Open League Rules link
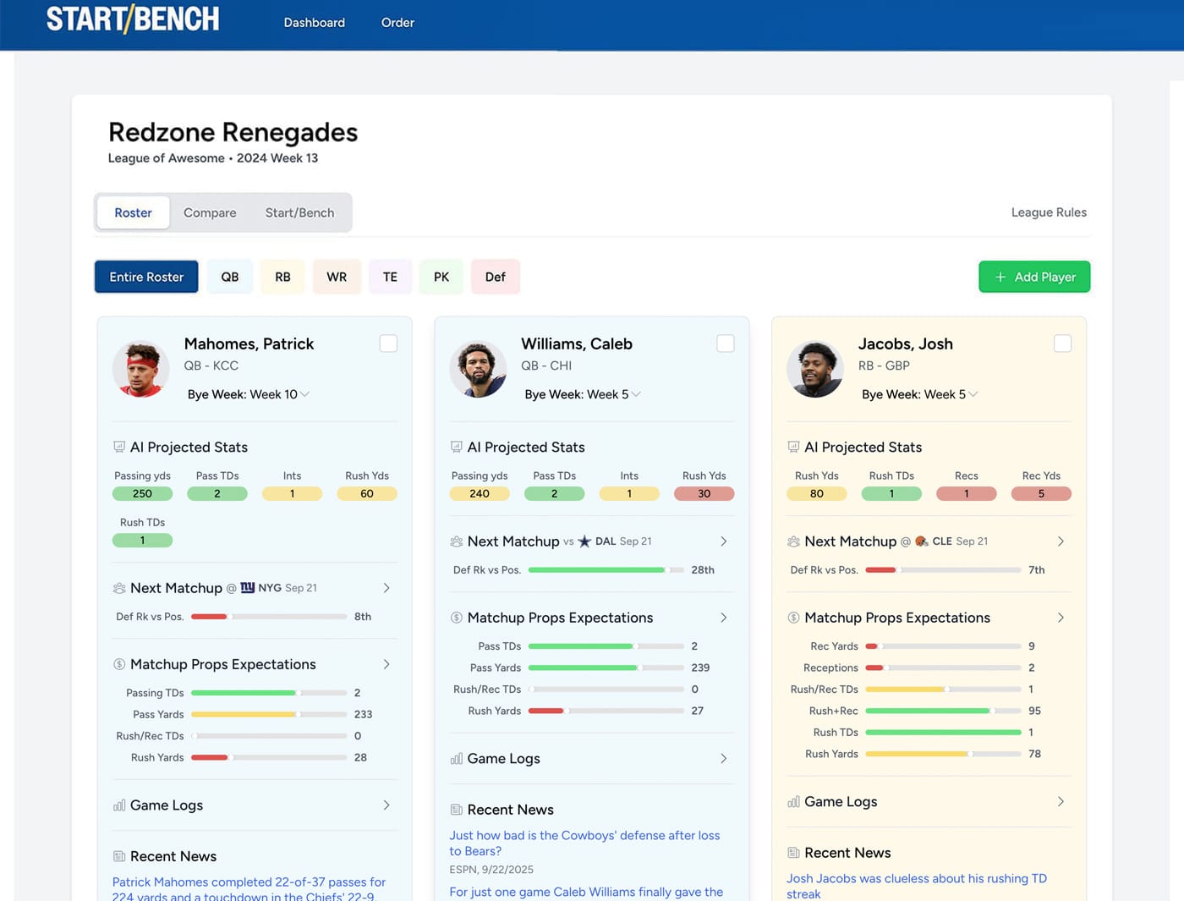 [1049, 212]
